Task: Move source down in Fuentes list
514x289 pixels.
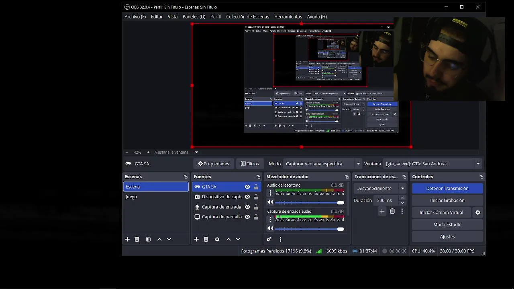Action: pyautogui.click(x=238, y=239)
